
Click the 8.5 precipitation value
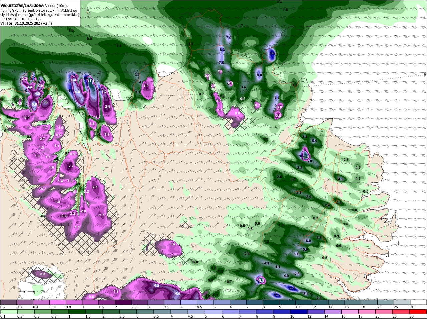click(x=306, y=157)
